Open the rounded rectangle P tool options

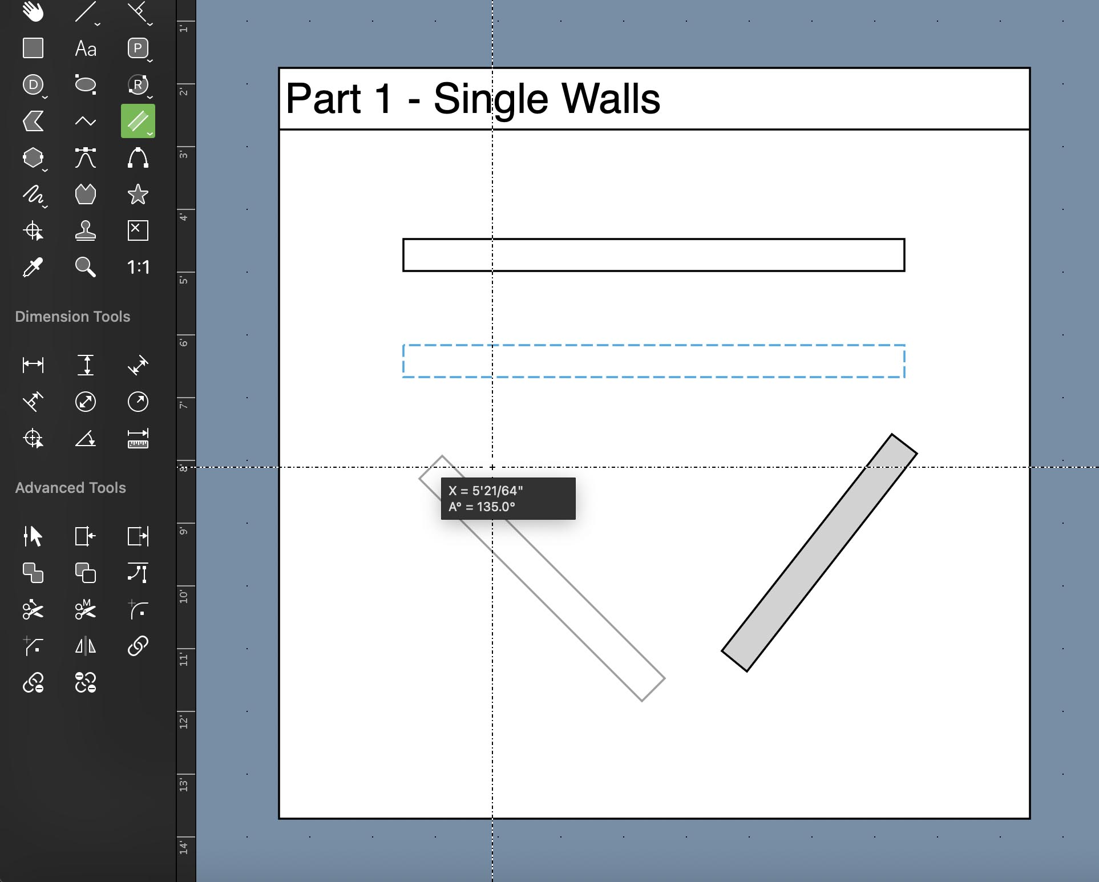(150, 60)
